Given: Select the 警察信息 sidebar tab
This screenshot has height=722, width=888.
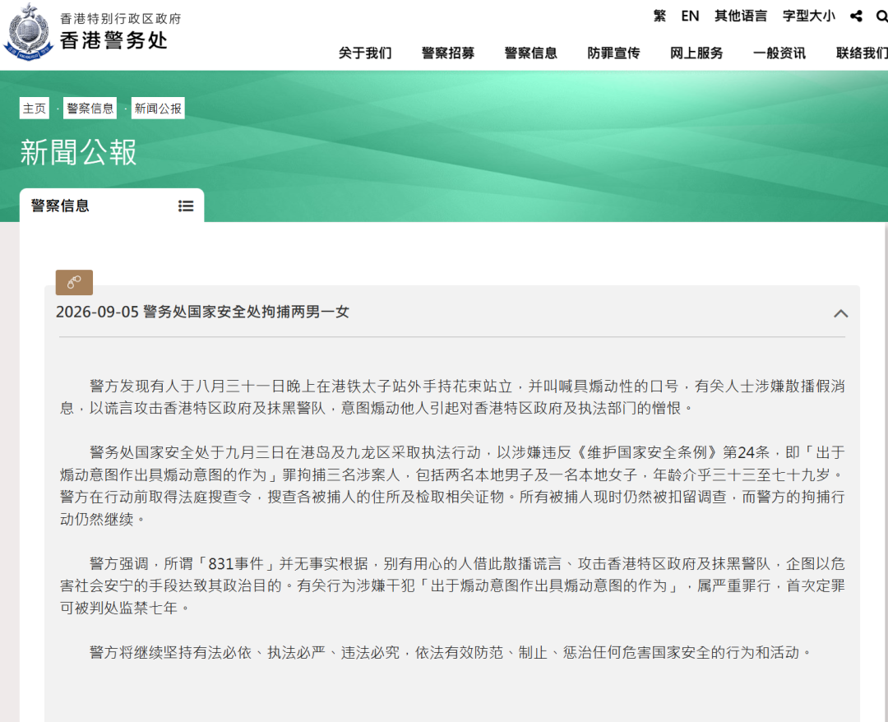Looking at the screenshot, I should tap(112, 206).
